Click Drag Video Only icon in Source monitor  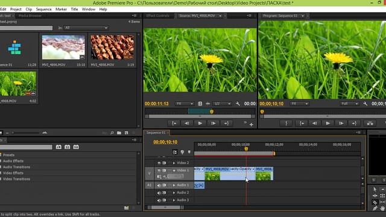[200, 104]
